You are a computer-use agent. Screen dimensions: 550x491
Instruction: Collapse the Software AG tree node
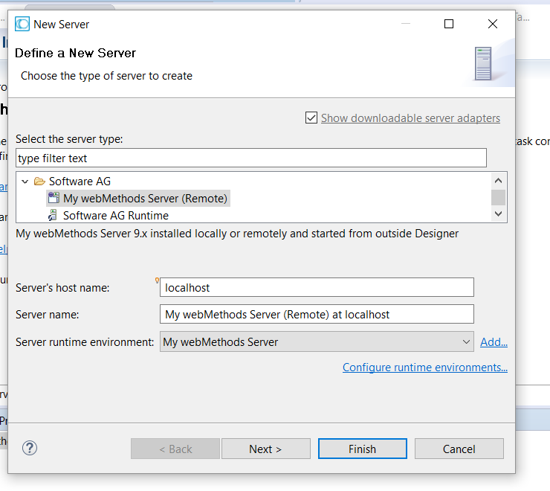pyautogui.click(x=25, y=182)
